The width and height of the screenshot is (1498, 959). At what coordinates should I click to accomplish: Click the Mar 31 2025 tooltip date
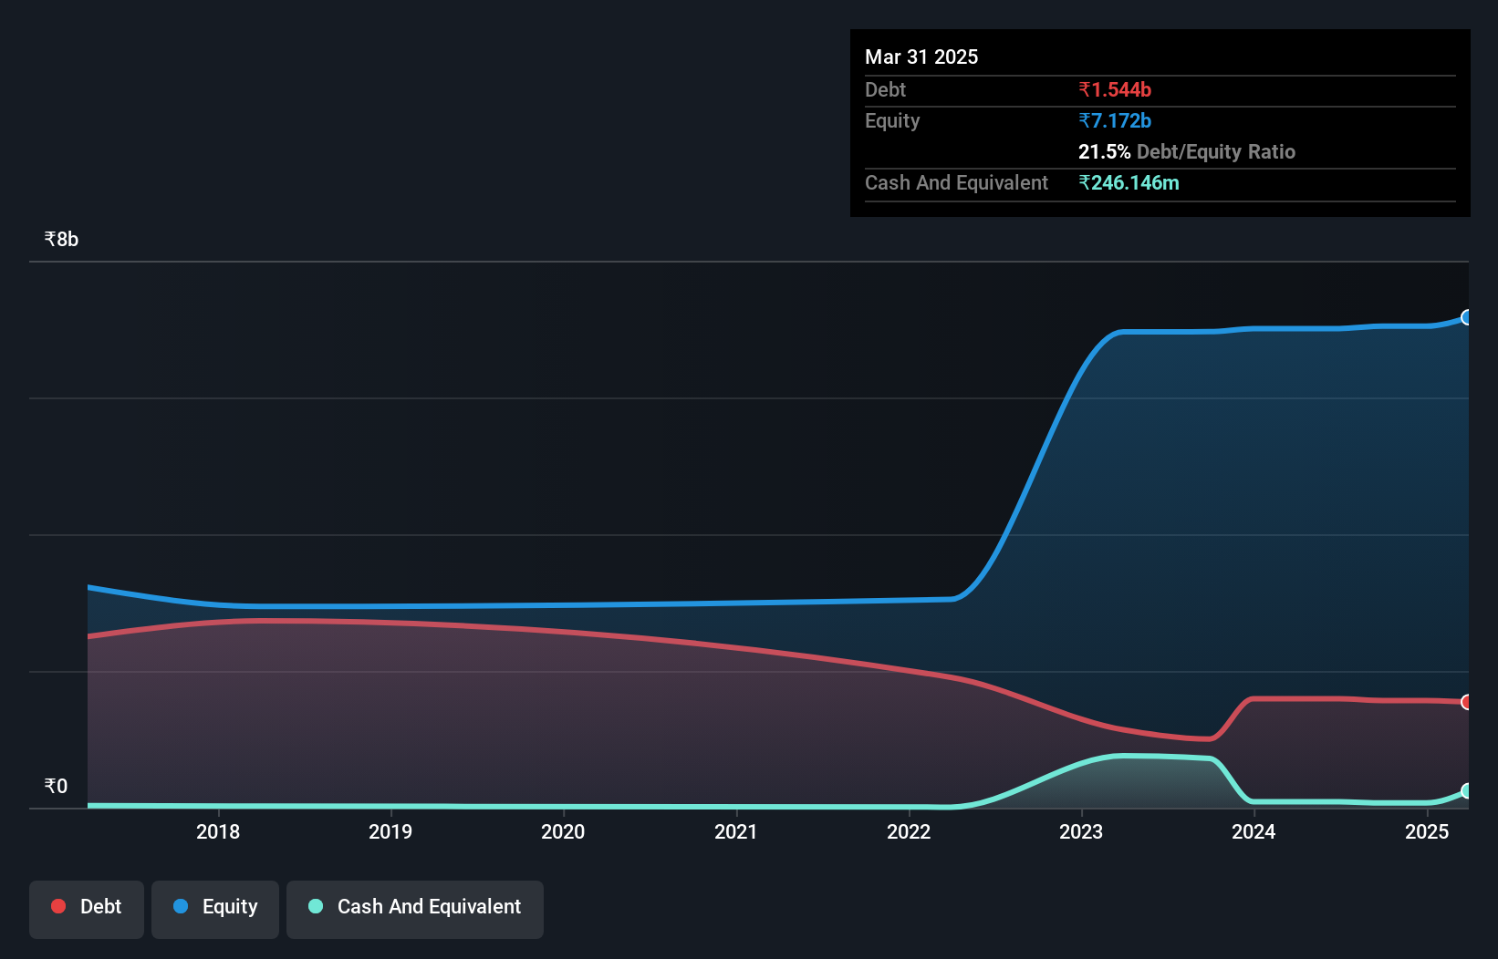[x=921, y=57]
